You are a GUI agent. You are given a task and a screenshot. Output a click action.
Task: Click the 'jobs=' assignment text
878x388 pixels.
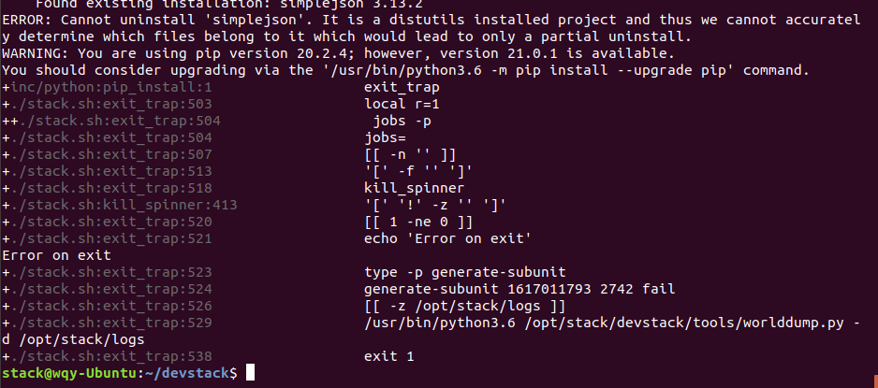(x=385, y=137)
